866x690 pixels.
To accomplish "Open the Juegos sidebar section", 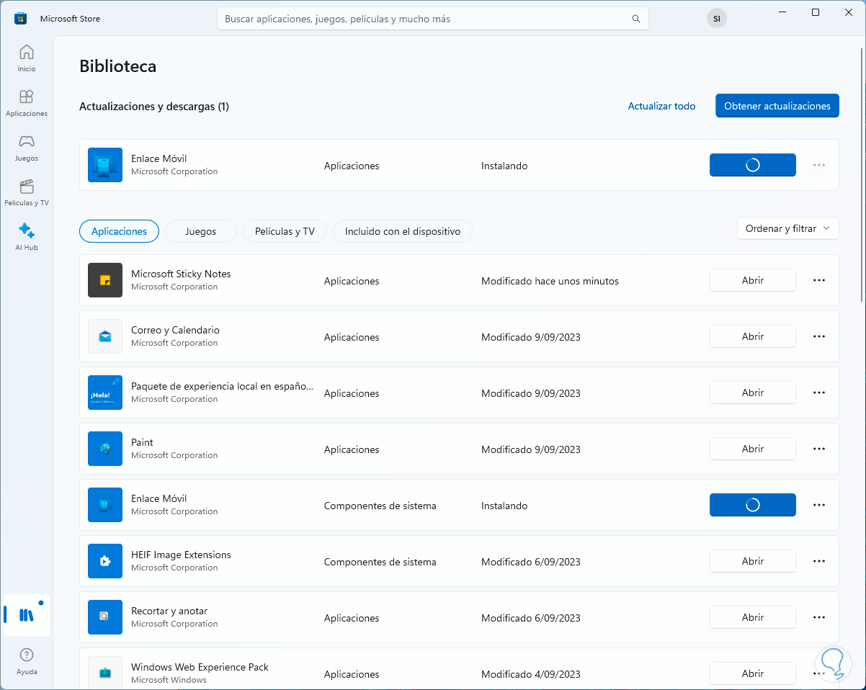I will pos(27,148).
